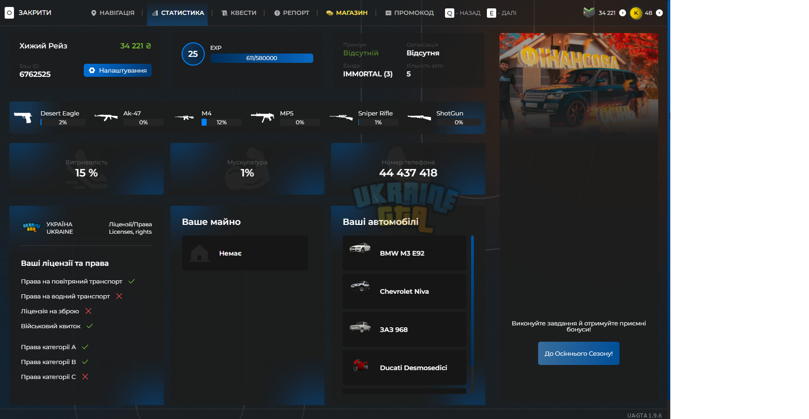Close the menu with ЗАКРИТИ button
The width and height of the screenshot is (809, 419).
click(x=28, y=13)
